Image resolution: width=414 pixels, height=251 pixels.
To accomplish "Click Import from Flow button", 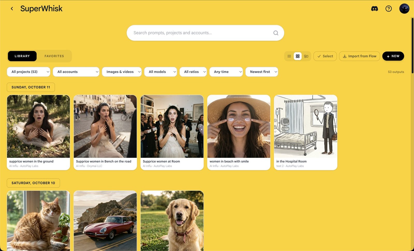I will [359, 56].
